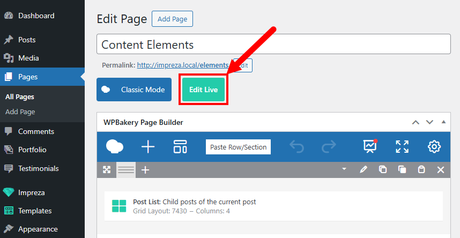Open Posts in the sidebar
Screen dimensions: 460x238
tap(42, 40)
